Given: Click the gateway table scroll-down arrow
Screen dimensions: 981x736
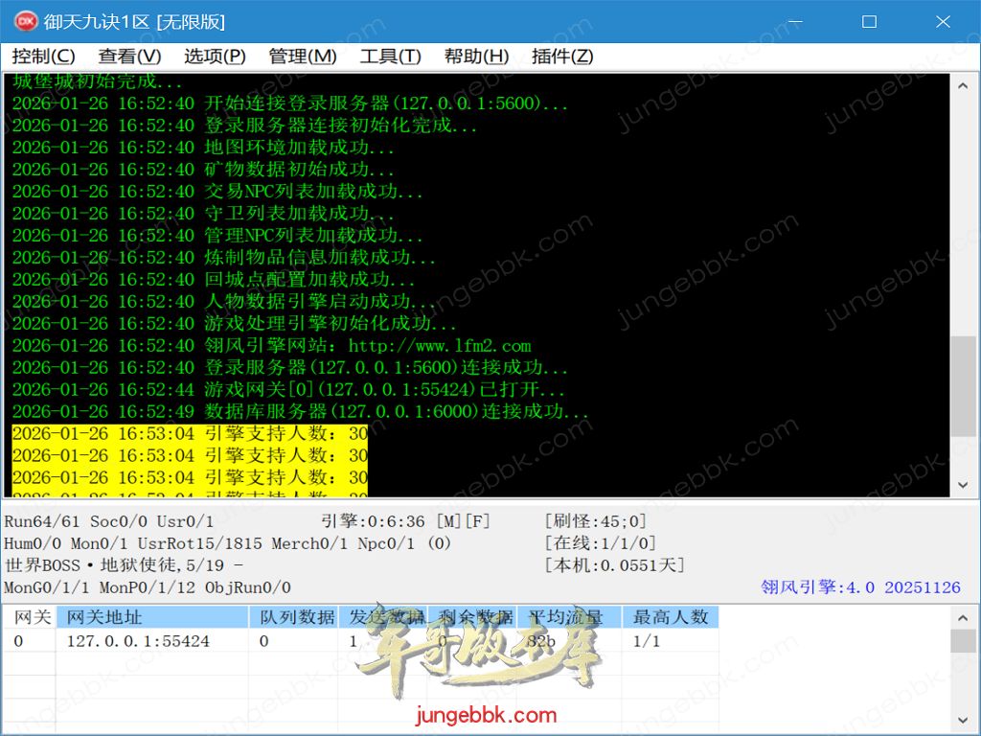Looking at the screenshot, I should point(964,719).
